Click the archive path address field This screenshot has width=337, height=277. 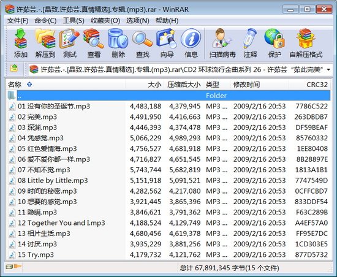point(181,69)
